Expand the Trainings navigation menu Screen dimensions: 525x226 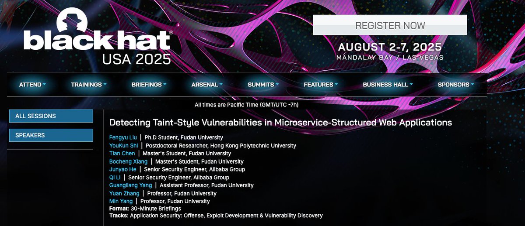pos(89,85)
